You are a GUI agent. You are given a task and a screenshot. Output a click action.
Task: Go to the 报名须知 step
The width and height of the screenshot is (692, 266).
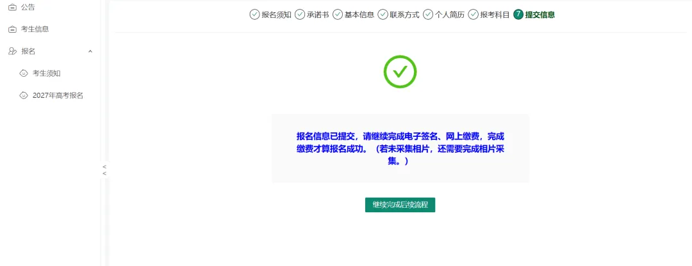pyautogui.click(x=276, y=15)
